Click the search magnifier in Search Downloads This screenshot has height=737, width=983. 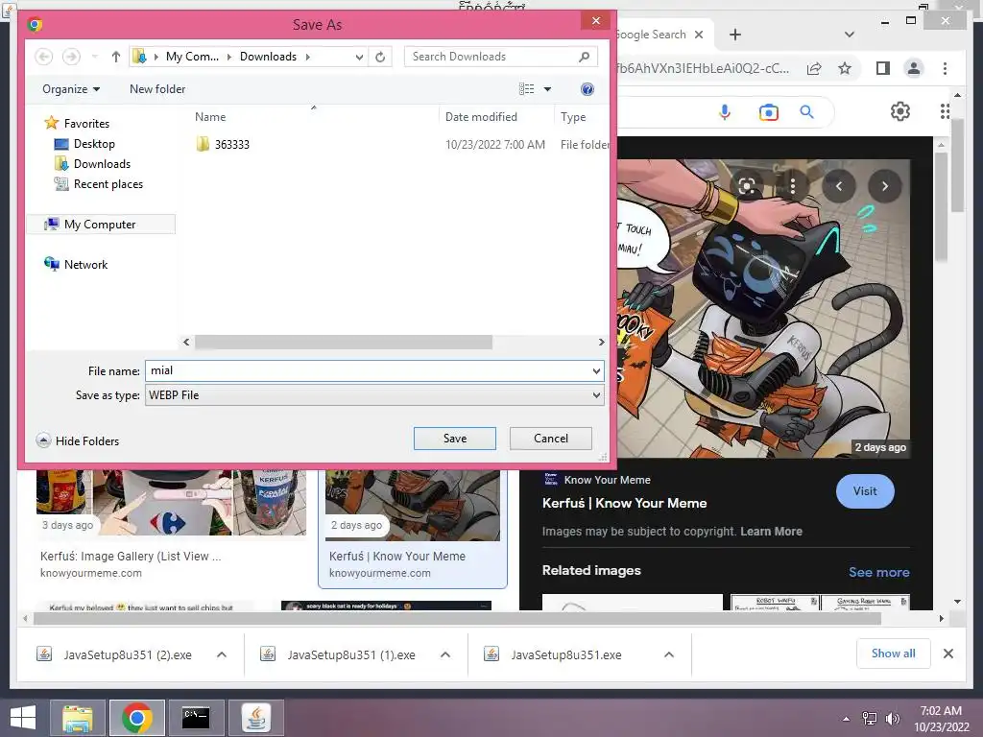coord(584,57)
